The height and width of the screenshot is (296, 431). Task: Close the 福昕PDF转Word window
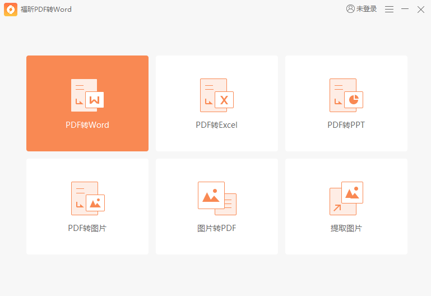(x=421, y=10)
